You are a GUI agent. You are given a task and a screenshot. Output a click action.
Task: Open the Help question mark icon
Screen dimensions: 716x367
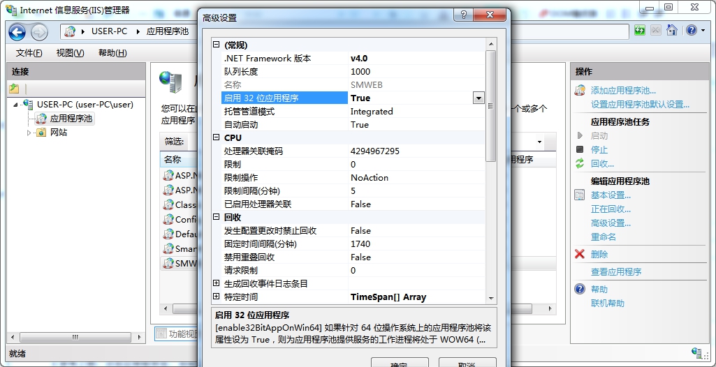692,31
